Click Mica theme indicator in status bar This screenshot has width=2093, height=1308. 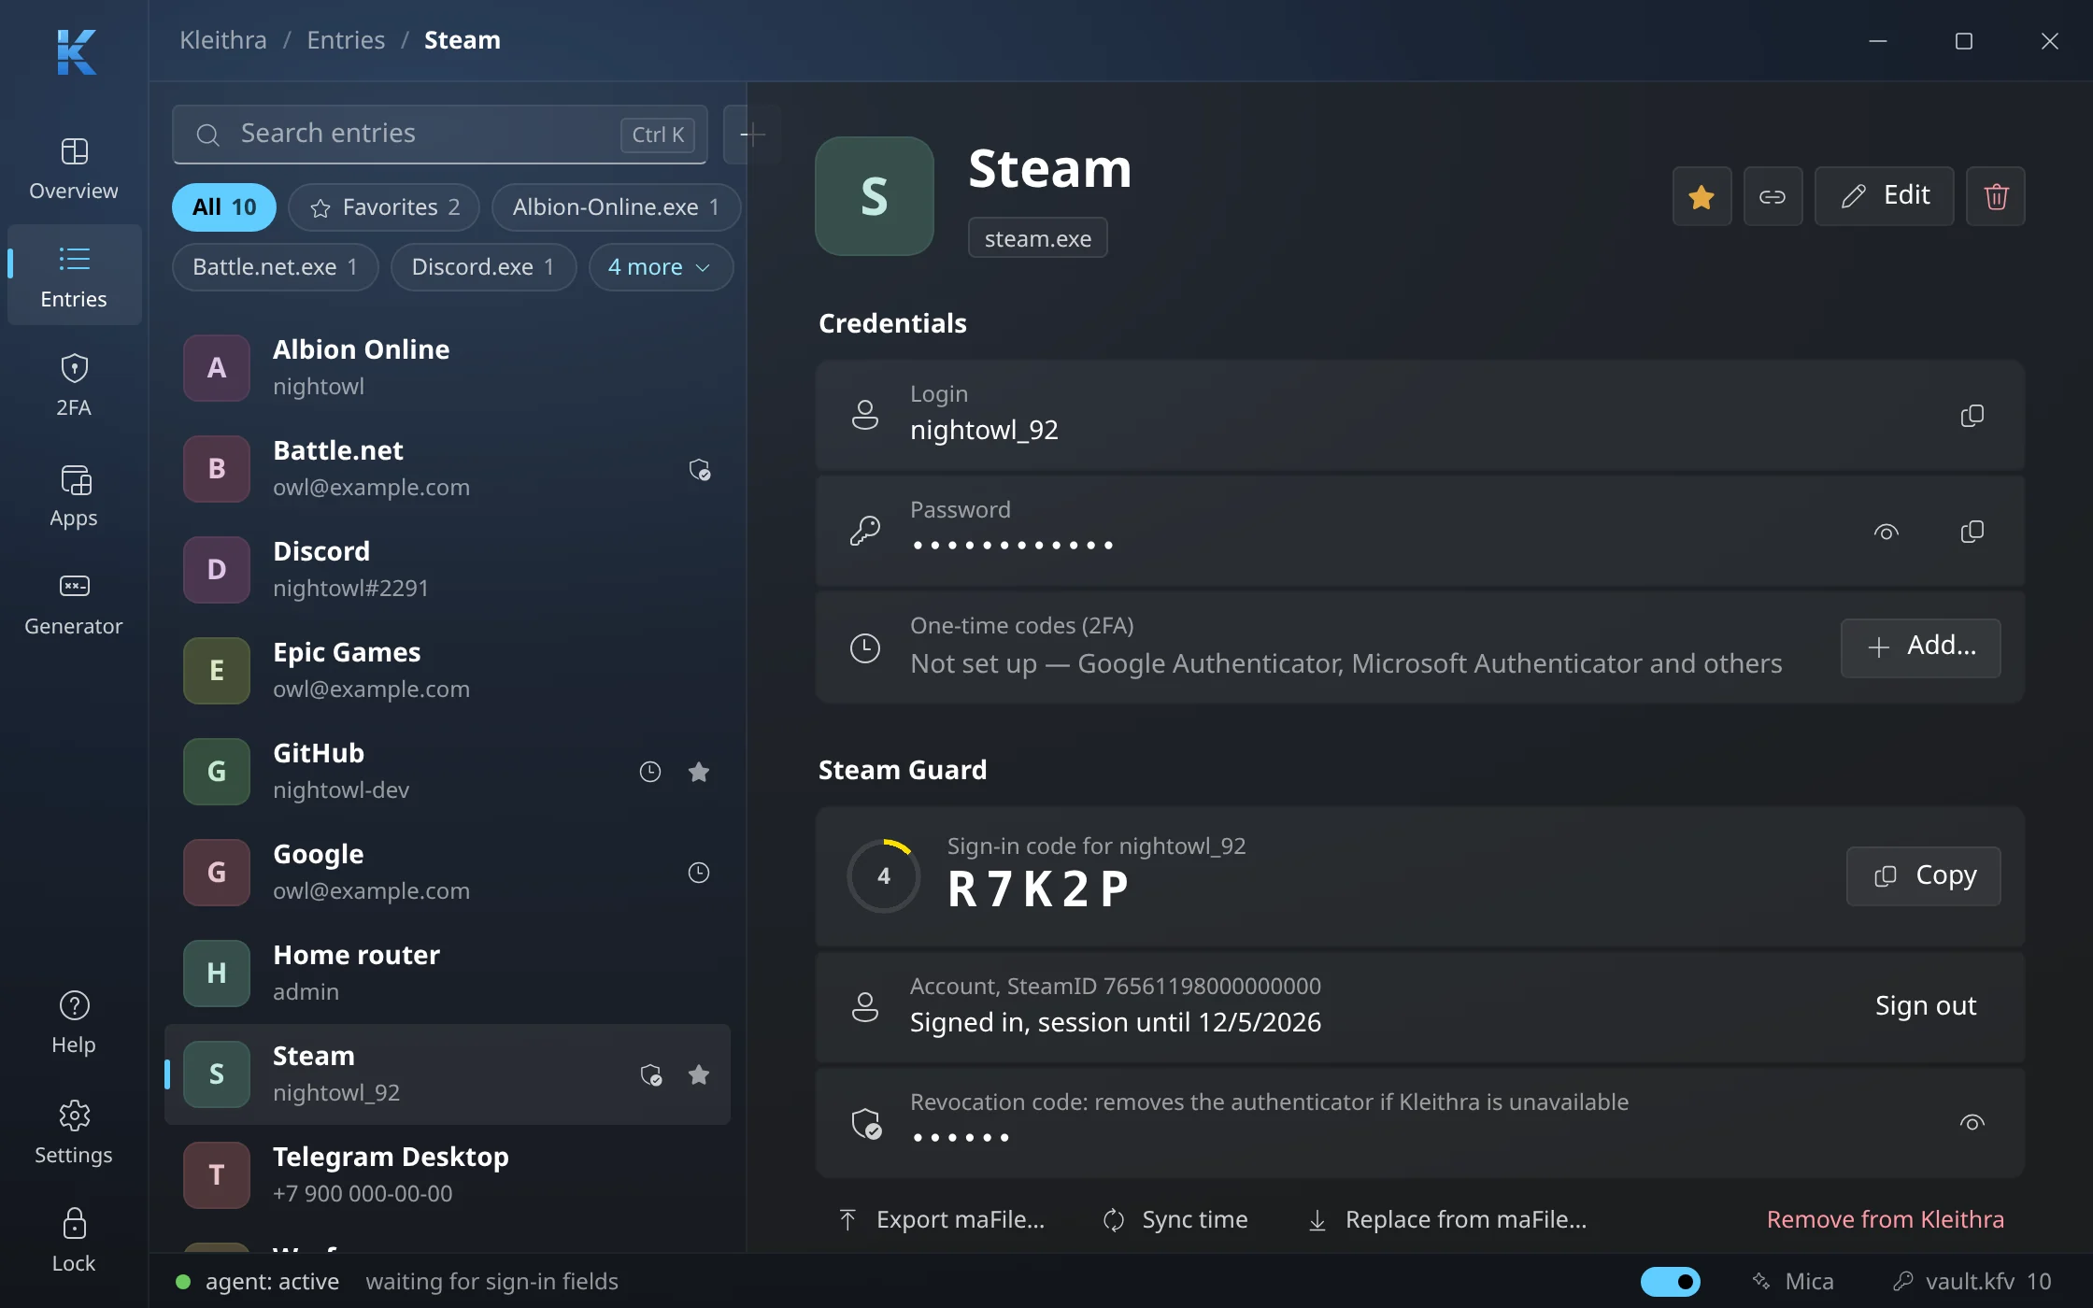1792,1281
